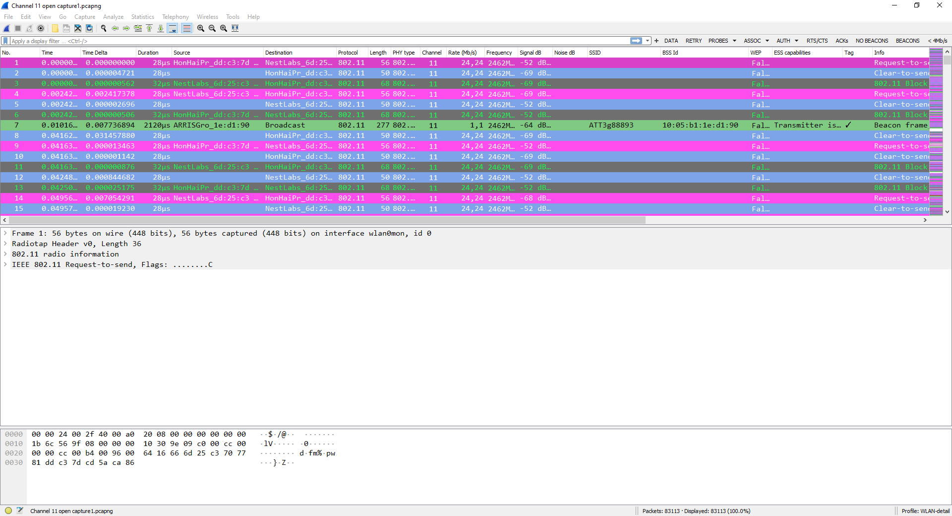The height and width of the screenshot is (516, 952).
Task: Click the resize columns toolbar icon
Action: point(235,28)
